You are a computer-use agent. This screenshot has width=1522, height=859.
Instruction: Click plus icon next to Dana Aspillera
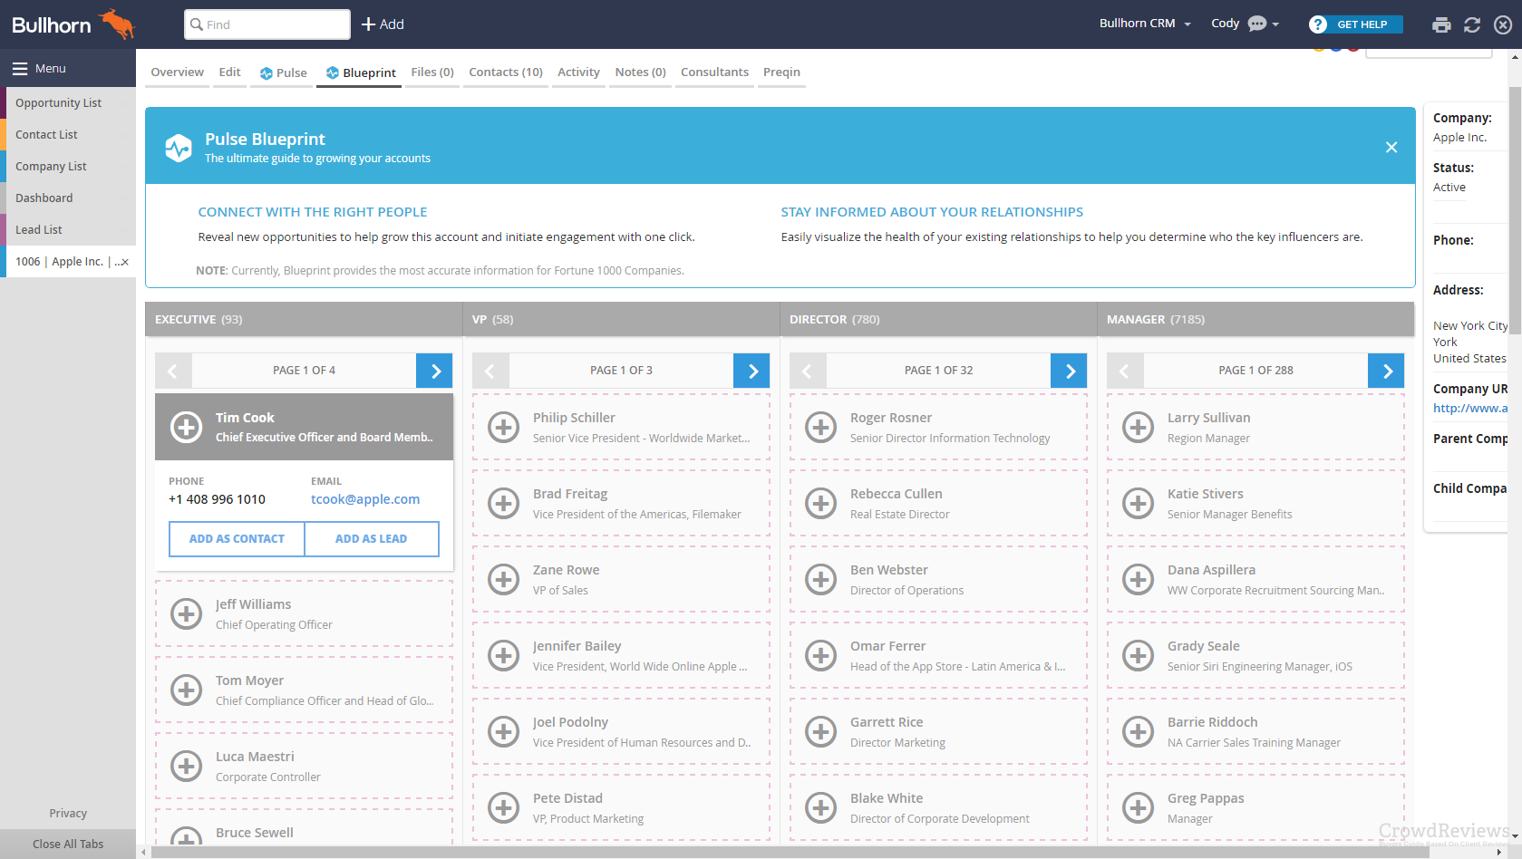click(1139, 579)
